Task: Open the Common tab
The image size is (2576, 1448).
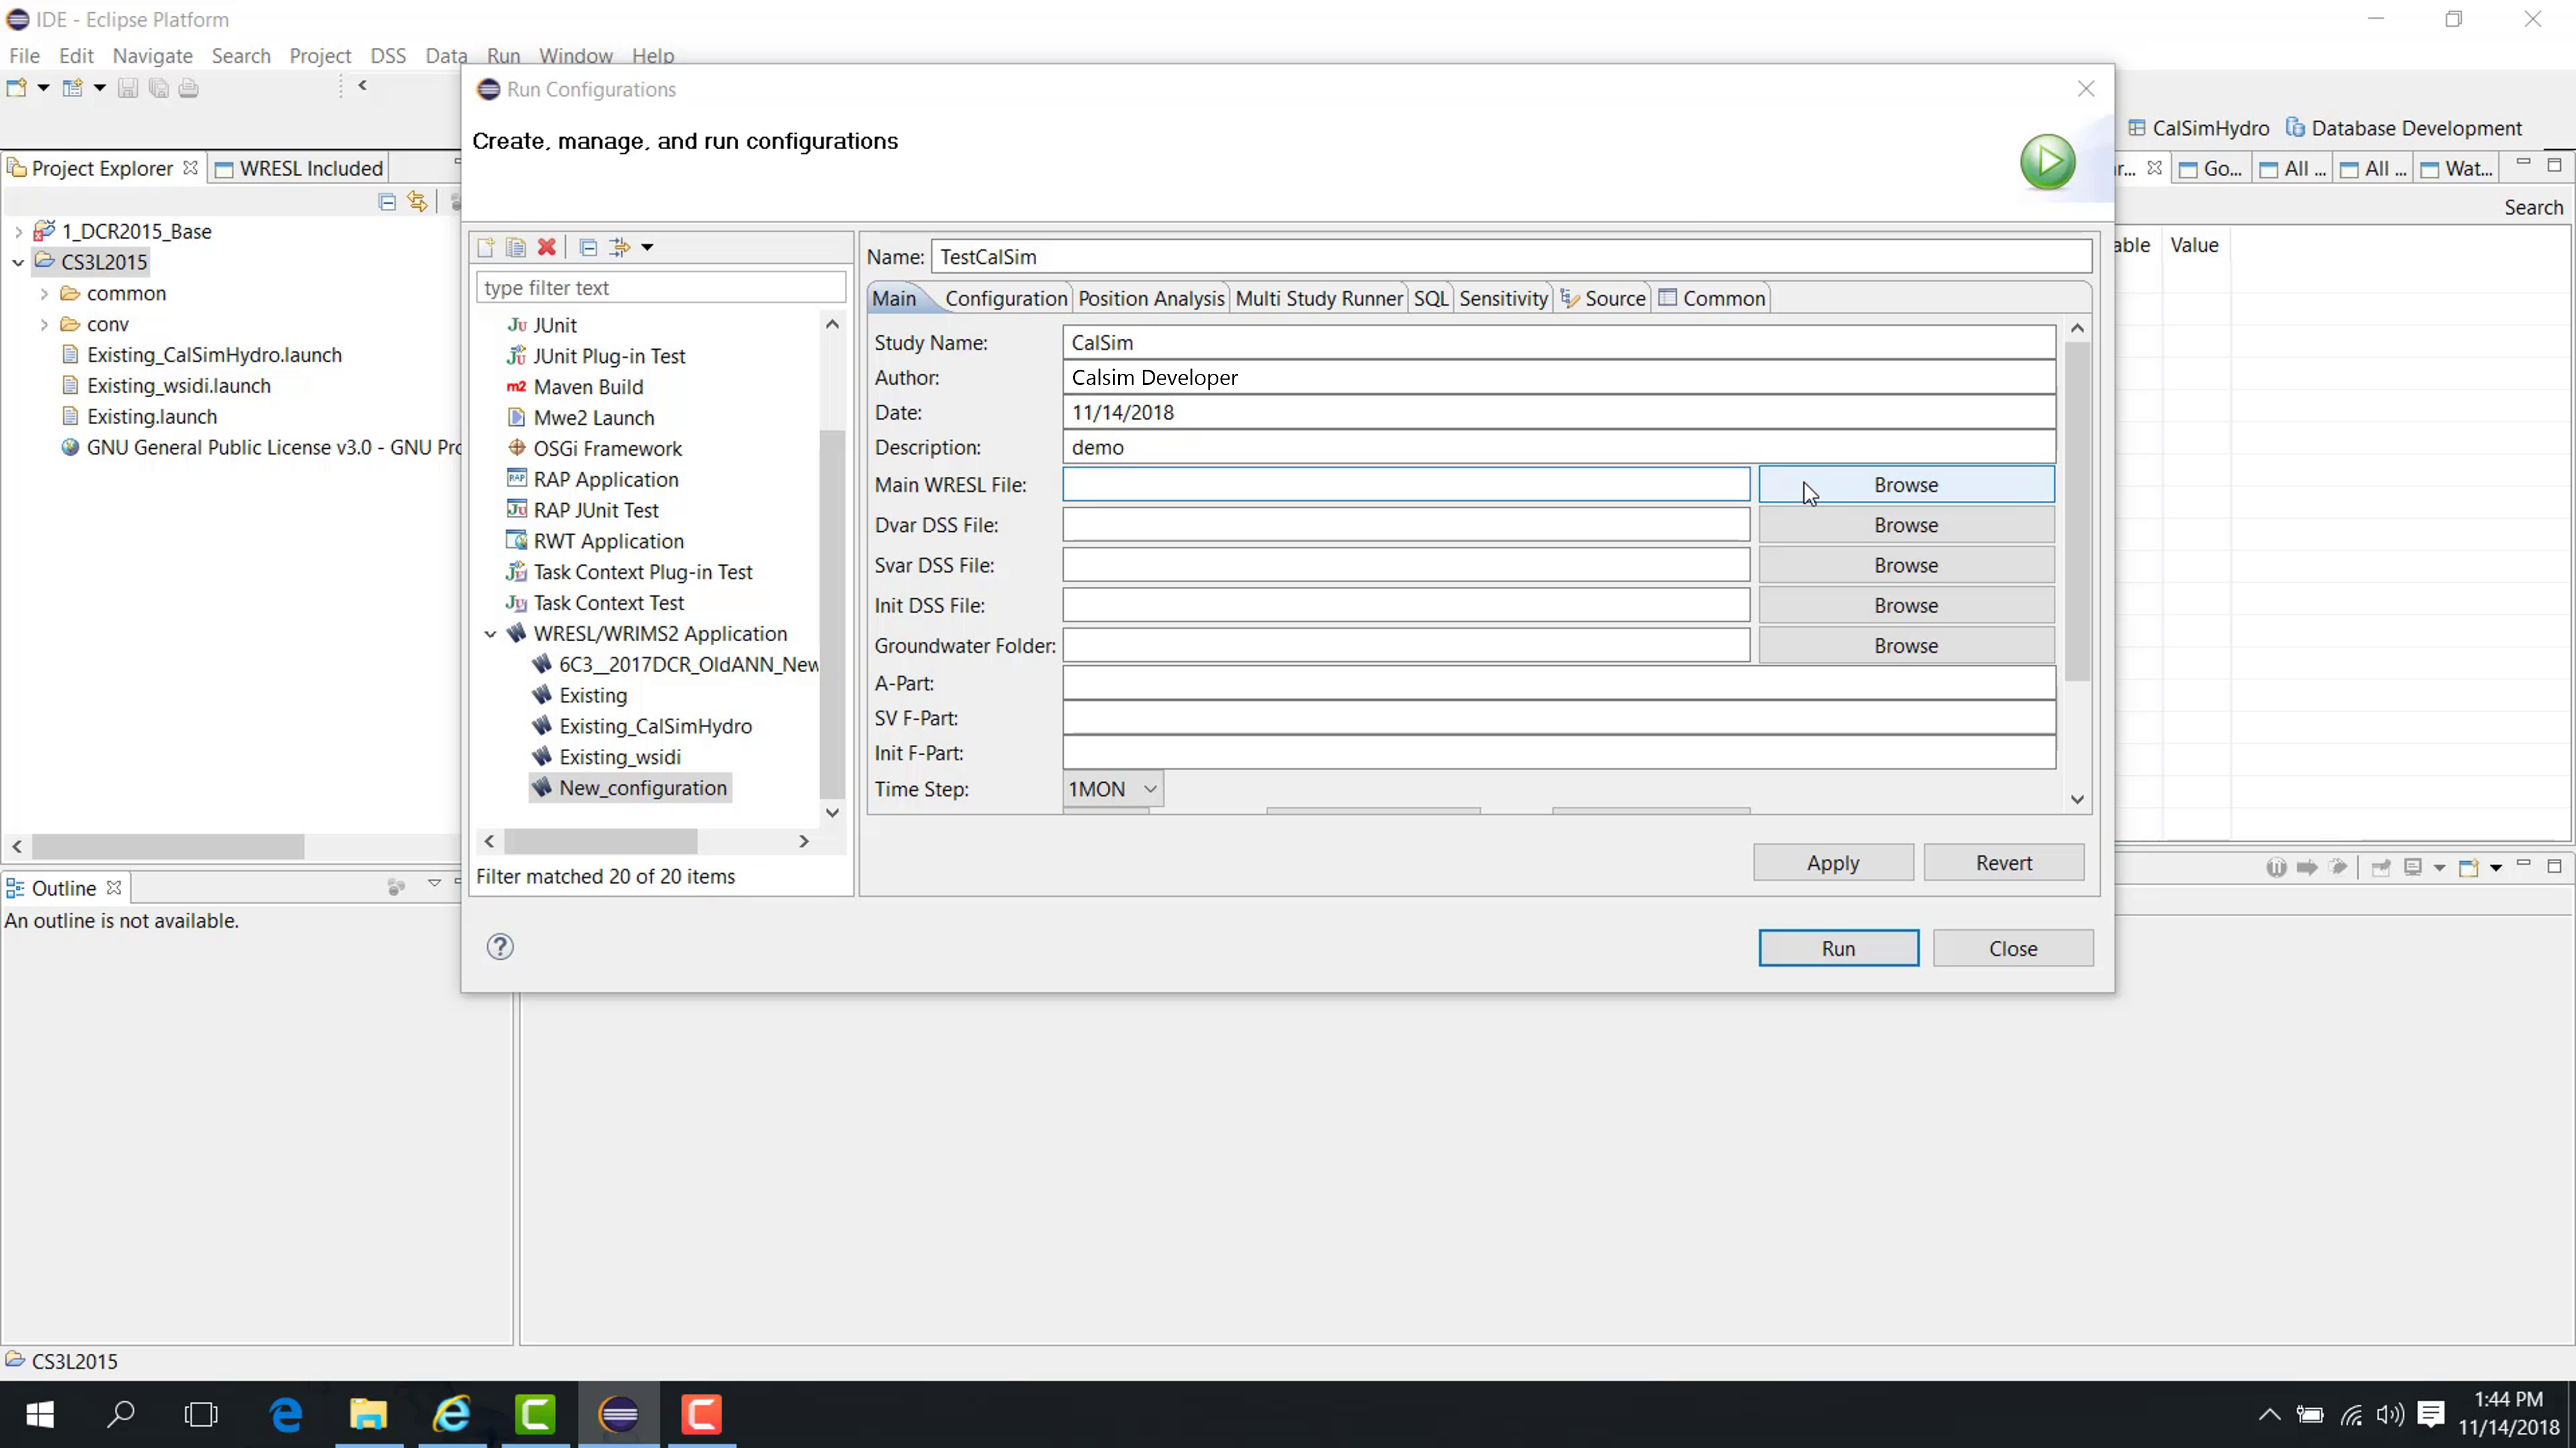Action: (1712, 298)
